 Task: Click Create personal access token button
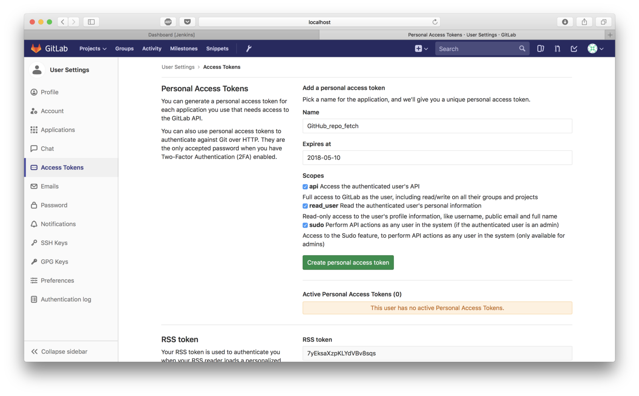pyautogui.click(x=348, y=262)
